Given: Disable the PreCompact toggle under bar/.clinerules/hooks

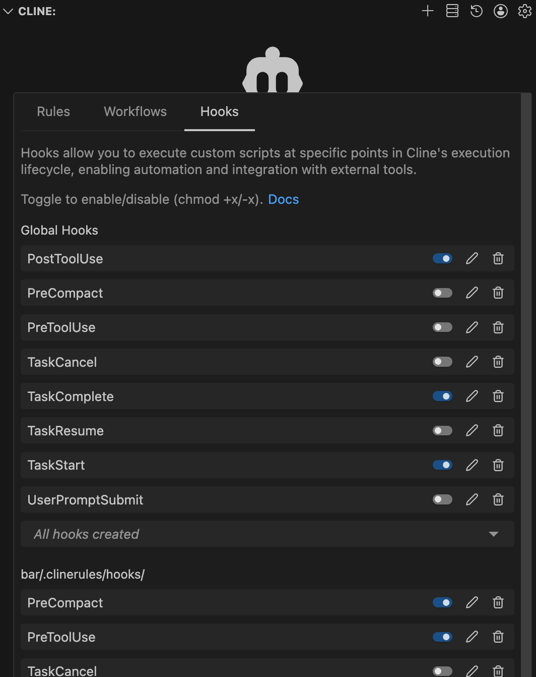Looking at the screenshot, I should tap(442, 602).
